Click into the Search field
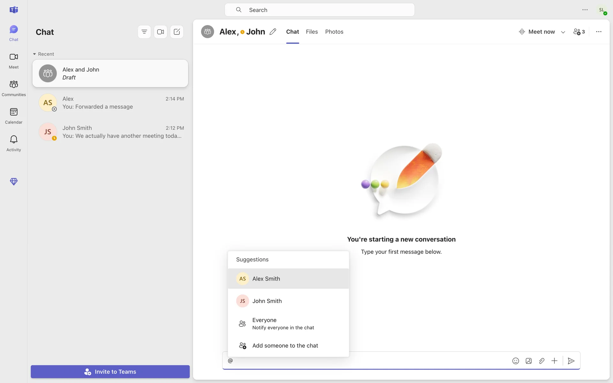Screen dimensions: 613x383 [319, 10]
